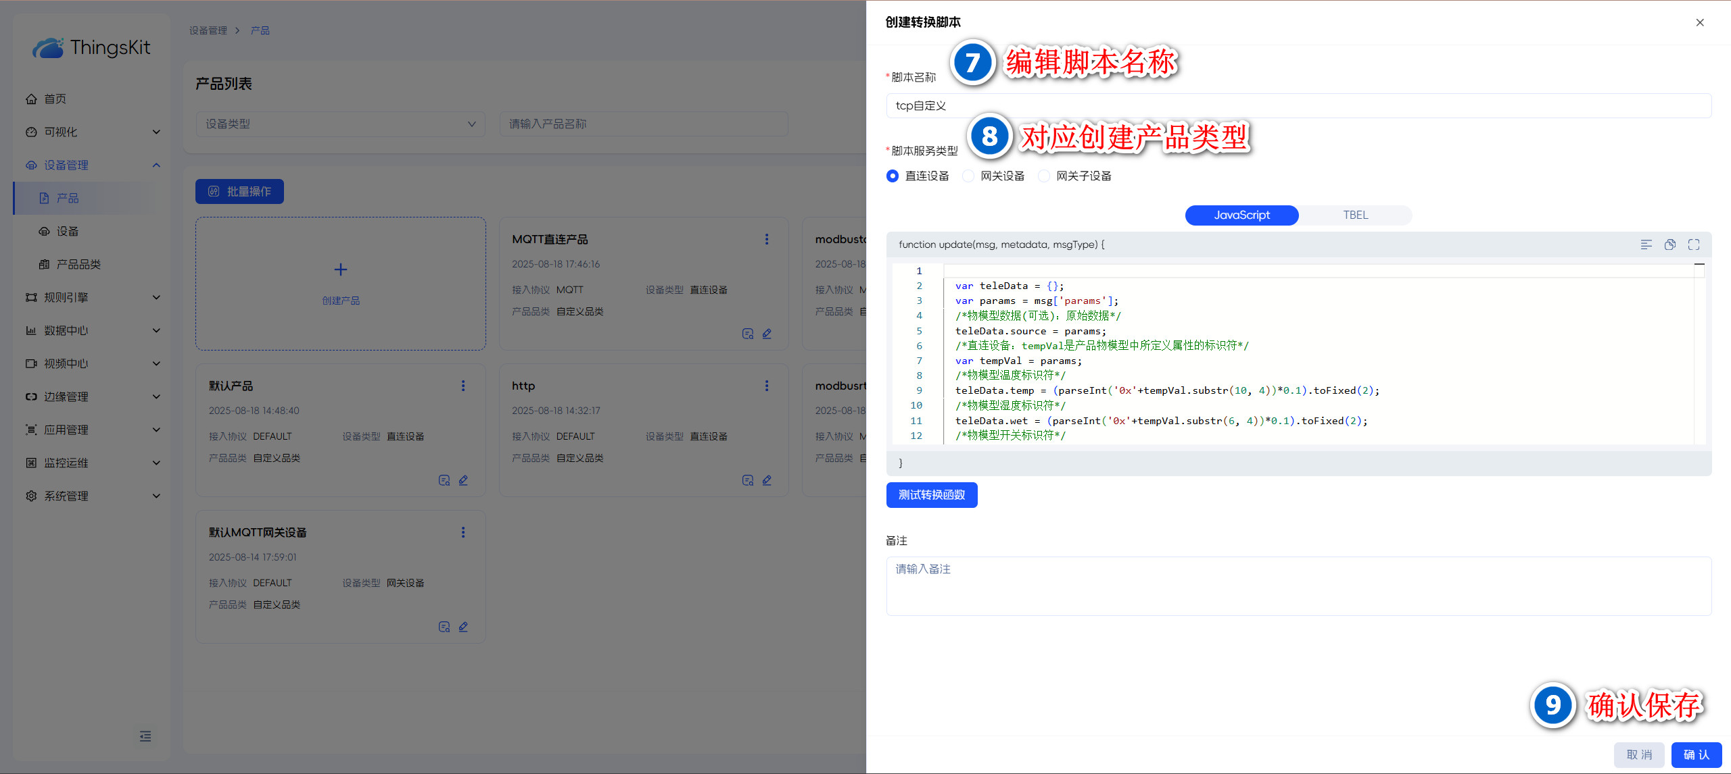Click the sidebar collapse icon at bottom left
The width and height of the screenshot is (1731, 774).
point(145,736)
